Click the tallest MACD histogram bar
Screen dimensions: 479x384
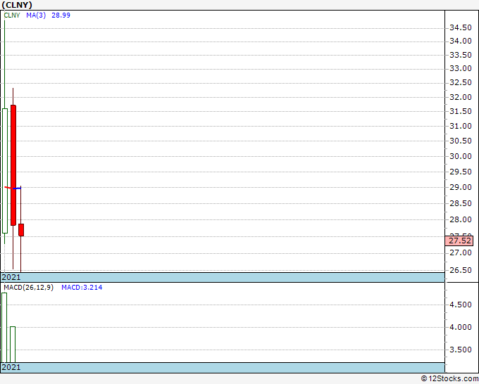4,328
